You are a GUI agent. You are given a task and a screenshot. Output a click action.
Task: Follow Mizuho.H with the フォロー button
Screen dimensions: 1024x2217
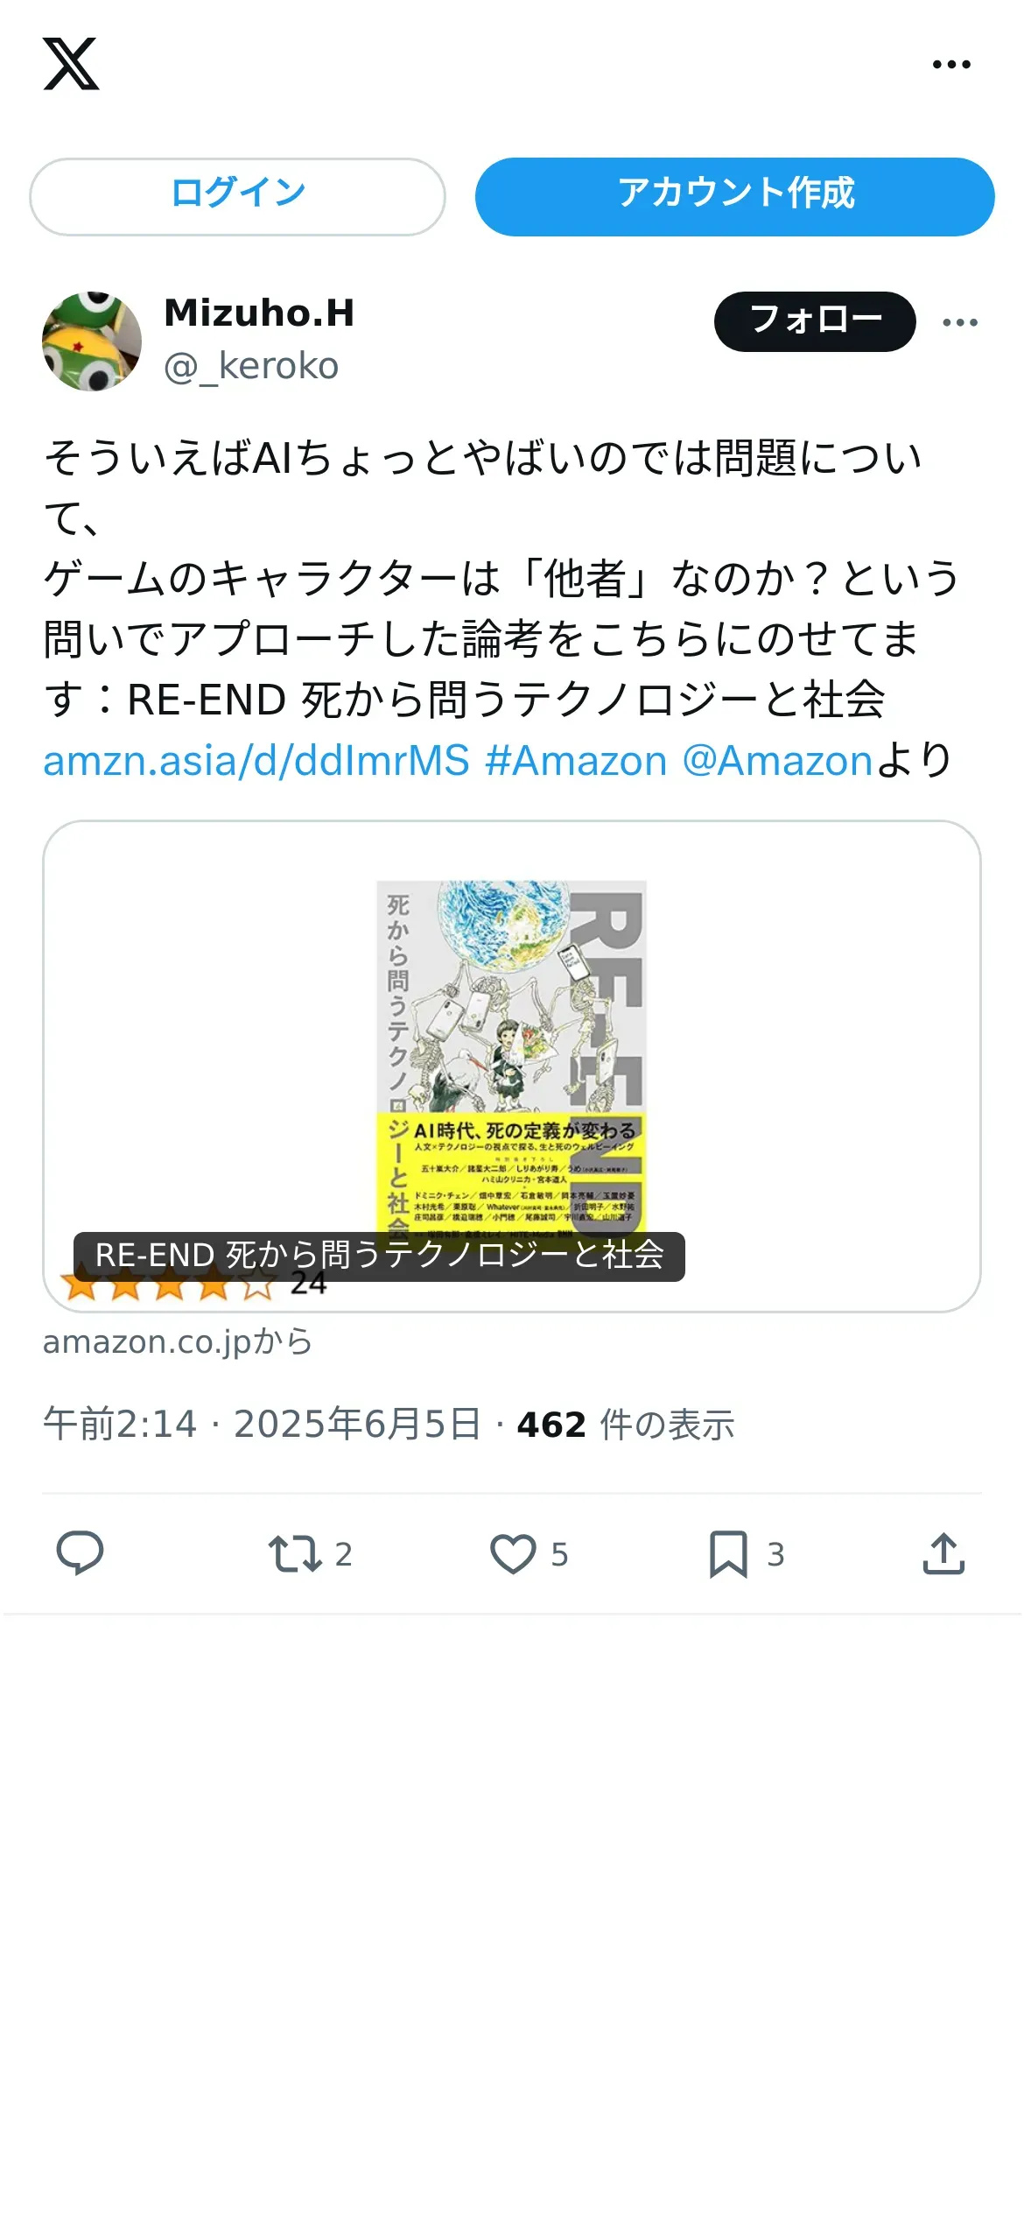coord(815,321)
